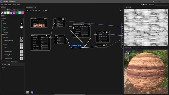
Task: Open the Help menu
Action: [x=18, y=4]
